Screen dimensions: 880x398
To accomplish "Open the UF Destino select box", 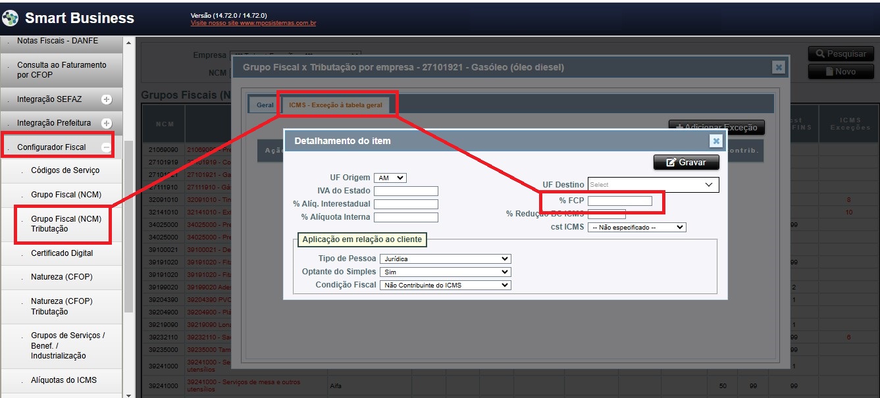I will click(653, 185).
